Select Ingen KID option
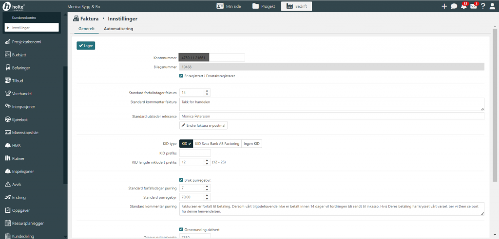 click(251, 144)
